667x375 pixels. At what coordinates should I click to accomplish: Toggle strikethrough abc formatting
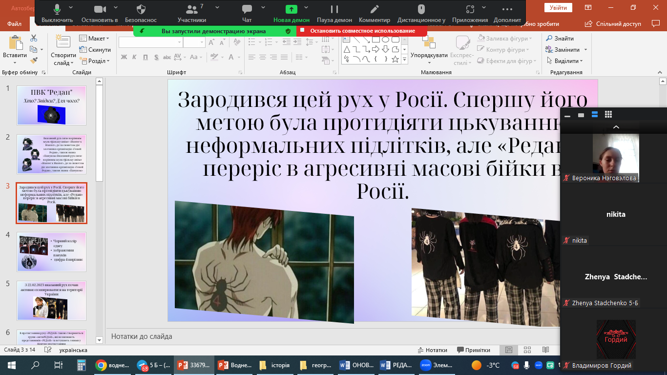tap(168, 57)
